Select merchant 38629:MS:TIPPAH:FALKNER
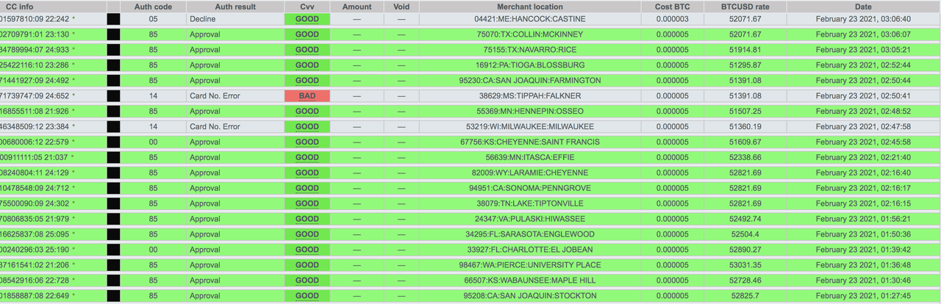Viewport: 941px width, 304px height. (529, 96)
